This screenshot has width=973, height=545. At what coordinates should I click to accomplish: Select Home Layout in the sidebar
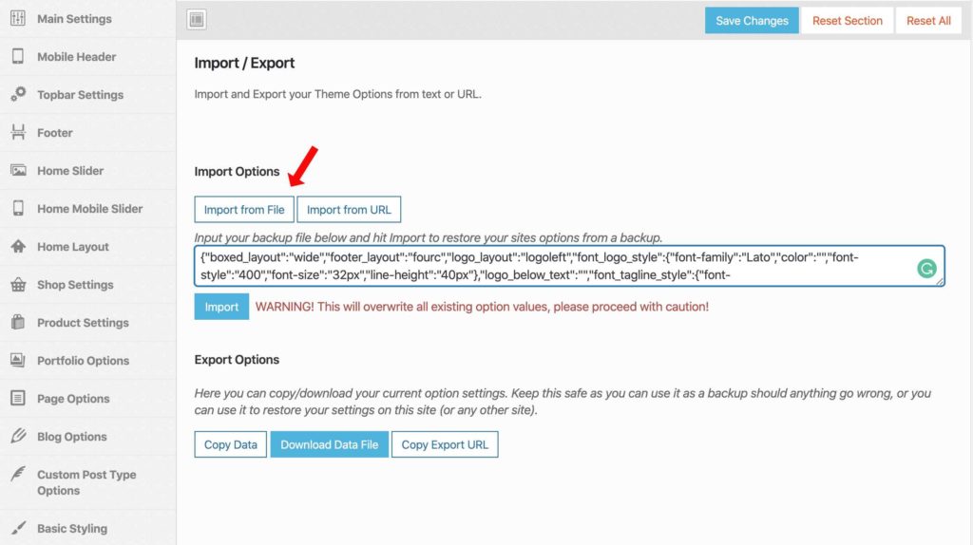click(88, 246)
